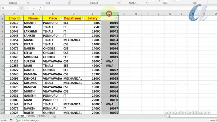217x122 pixels.
Task: Click salary cell 42000
Action: tap(93, 66)
